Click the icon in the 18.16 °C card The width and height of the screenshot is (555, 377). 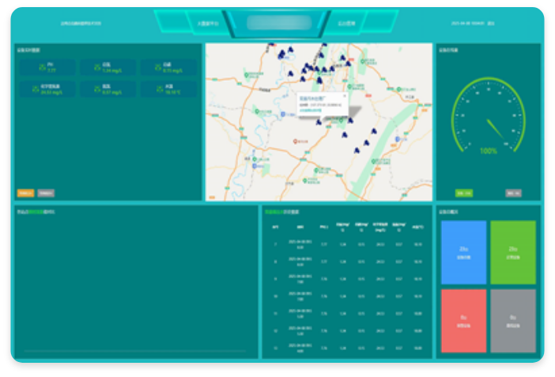pyautogui.click(x=157, y=89)
